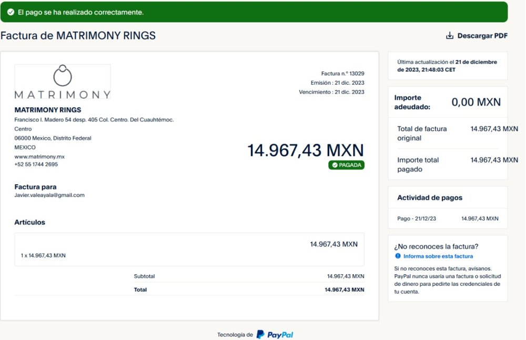Download the invoice with Descargar PDF
Image resolution: width=526 pixels, height=340 pixels.
tap(477, 36)
